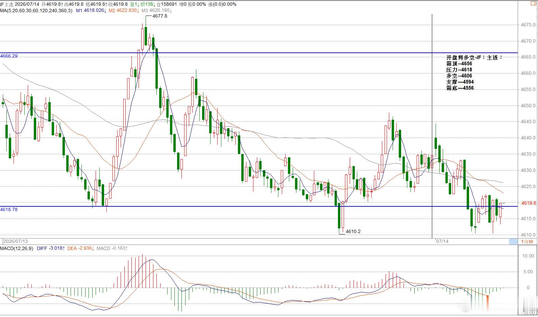Viewport: 538px width, 317px height.
Task: Select the M3 4626.195 moving average label
Action: pos(157,10)
